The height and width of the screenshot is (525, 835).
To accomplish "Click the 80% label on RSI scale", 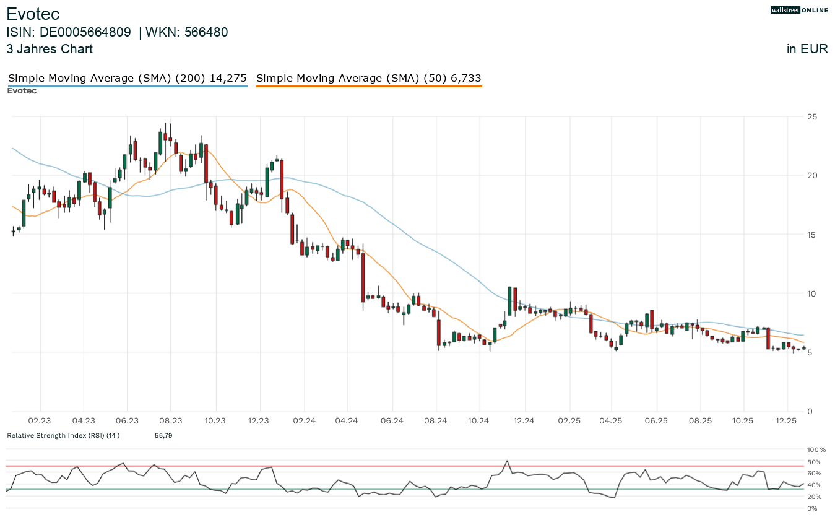I will pos(813,462).
